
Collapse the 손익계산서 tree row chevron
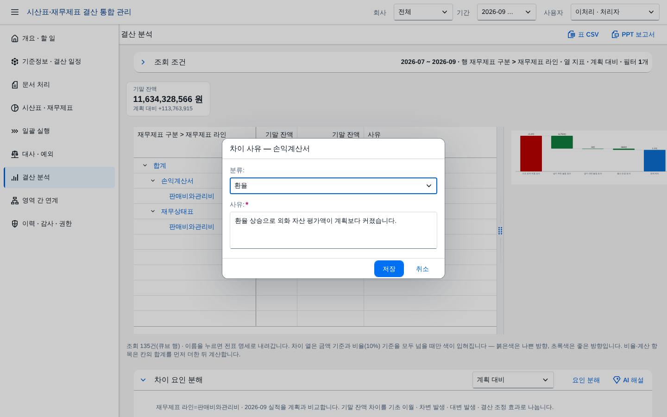click(x=153, y=181)
